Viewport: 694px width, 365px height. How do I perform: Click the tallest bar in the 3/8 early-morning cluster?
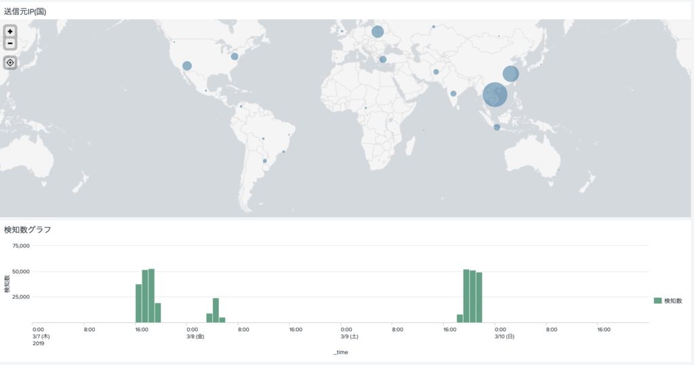(x=216, y=310)
